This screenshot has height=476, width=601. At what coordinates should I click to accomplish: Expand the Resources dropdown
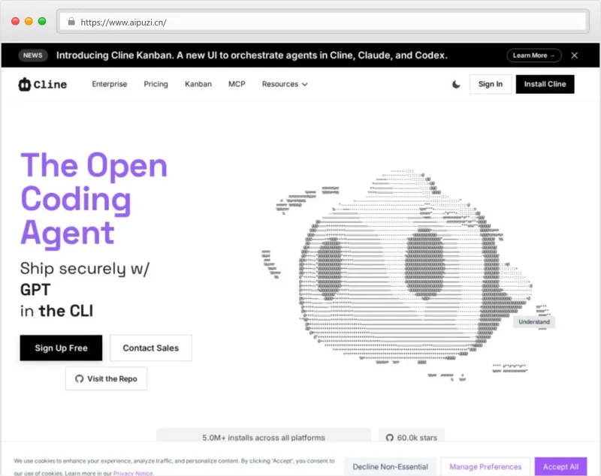[x=284, y=84]
